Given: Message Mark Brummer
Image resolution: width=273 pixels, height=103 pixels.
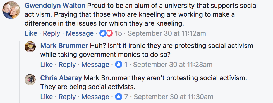Looking at the screenshot, I should pyautogui.click(x=95, y=65).
